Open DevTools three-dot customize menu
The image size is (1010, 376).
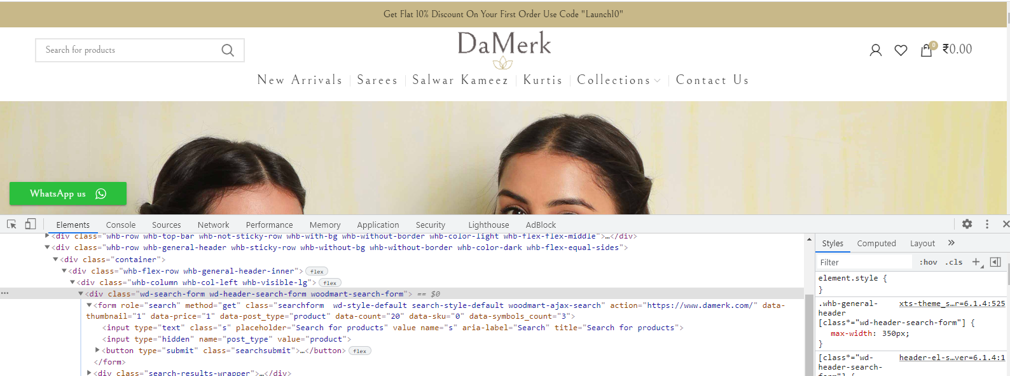coord(987,224)
